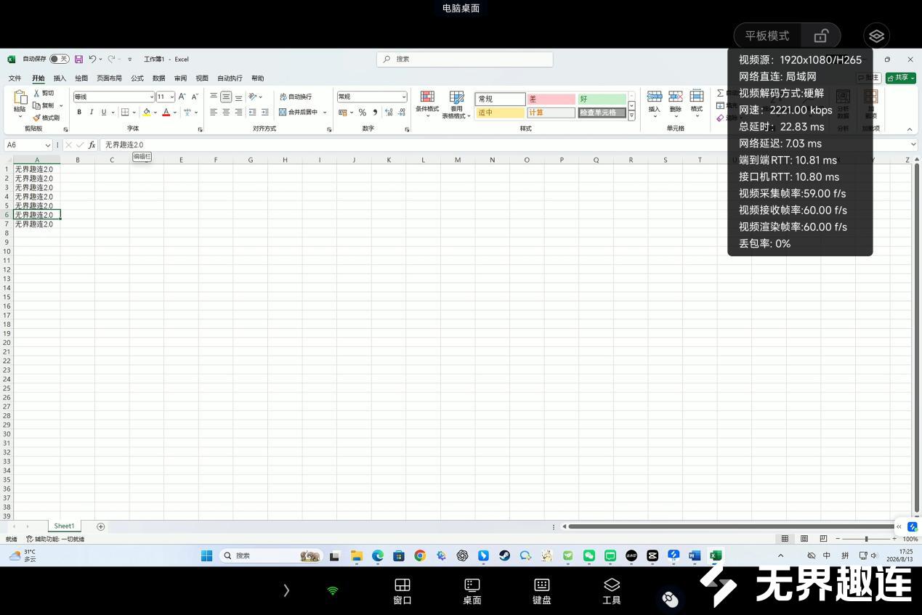922x615 pixels.
Task: Collapse the ribbon with chevron
Action: pyautogui.click(x=910, y=129)
